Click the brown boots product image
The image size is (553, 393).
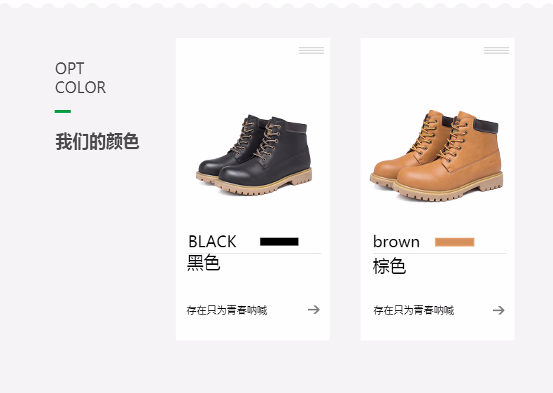point(437,156)
